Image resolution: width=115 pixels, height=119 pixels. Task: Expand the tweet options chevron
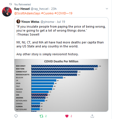107,9
